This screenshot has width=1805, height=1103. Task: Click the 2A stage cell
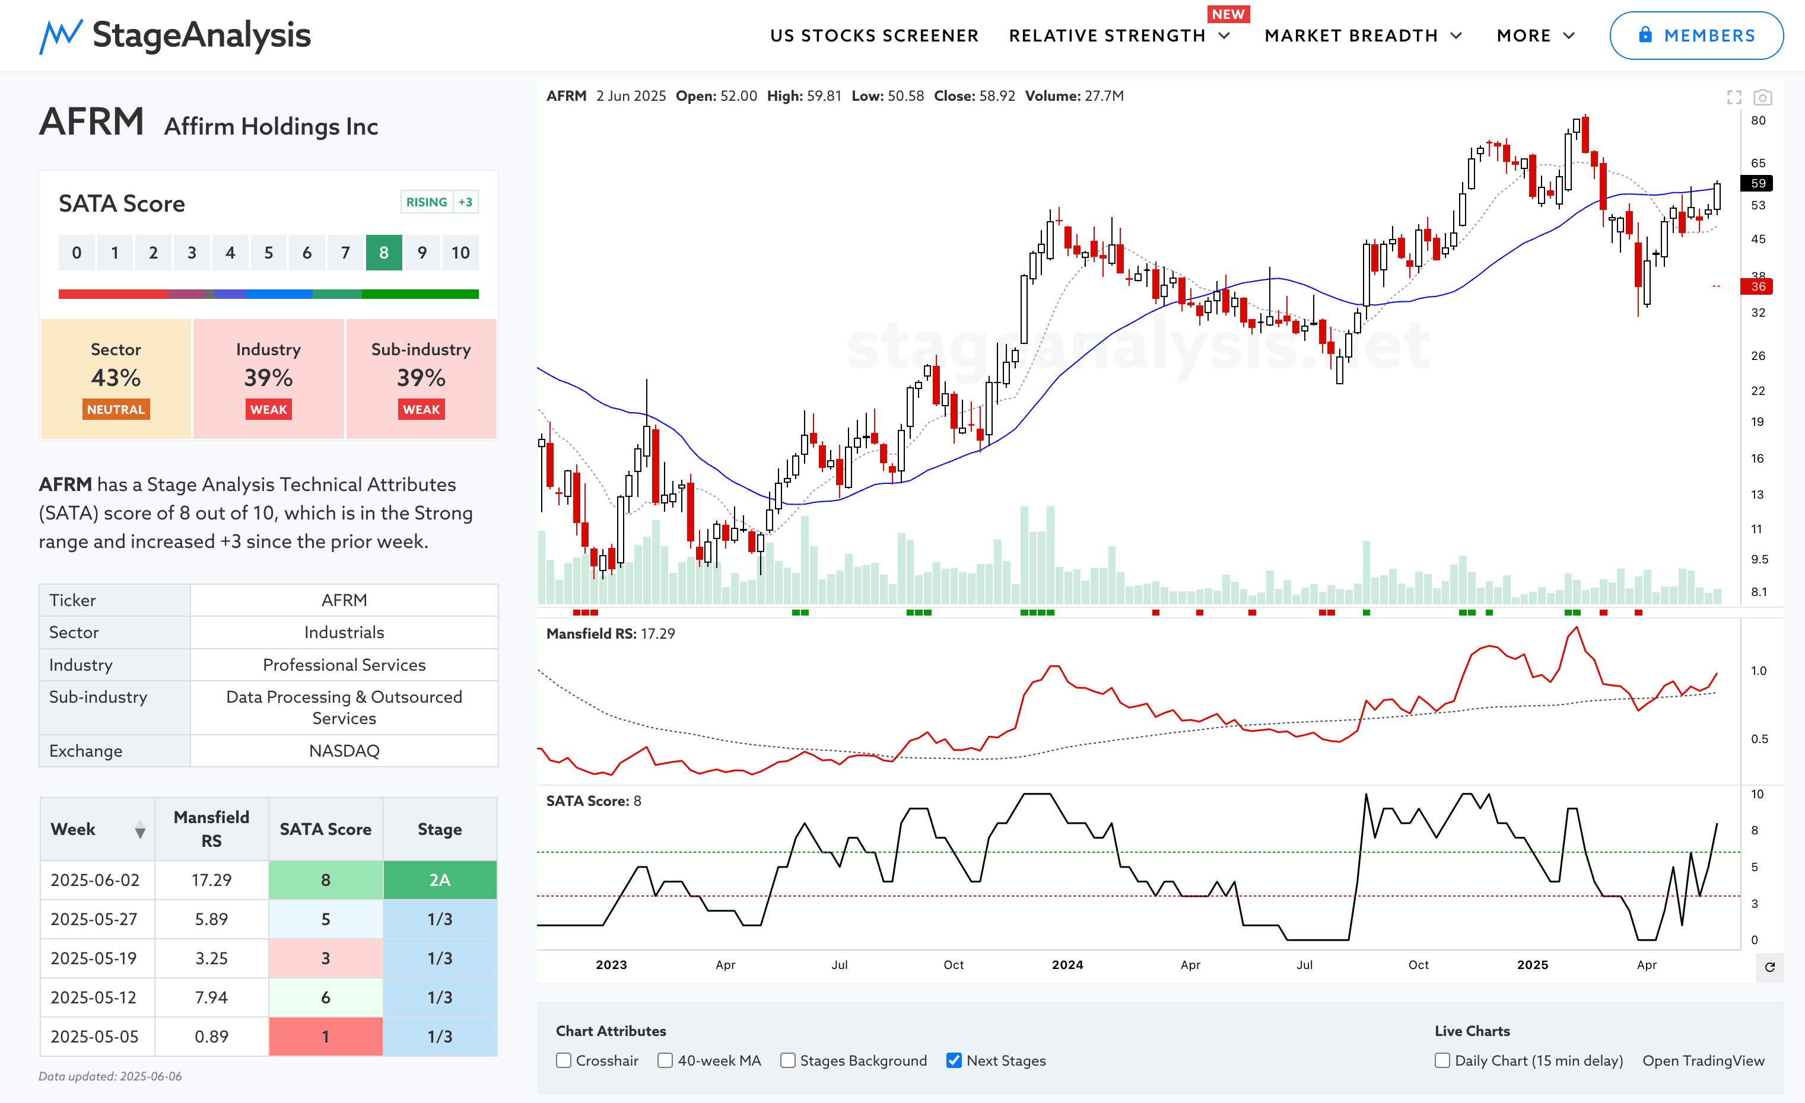440,880
